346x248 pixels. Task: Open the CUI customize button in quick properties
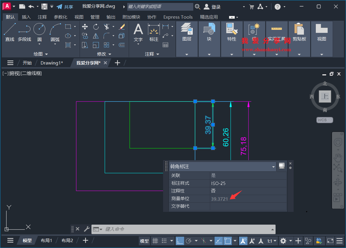(282, 166)
